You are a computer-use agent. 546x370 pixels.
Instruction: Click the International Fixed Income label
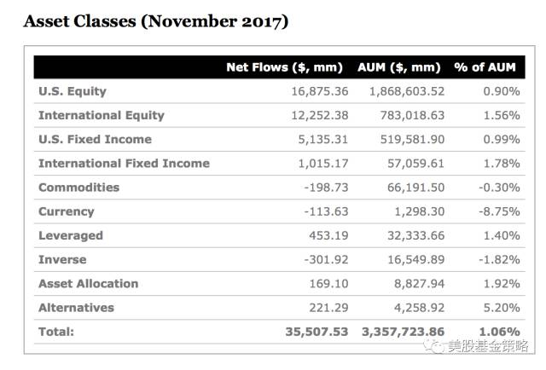coord(124,163)
